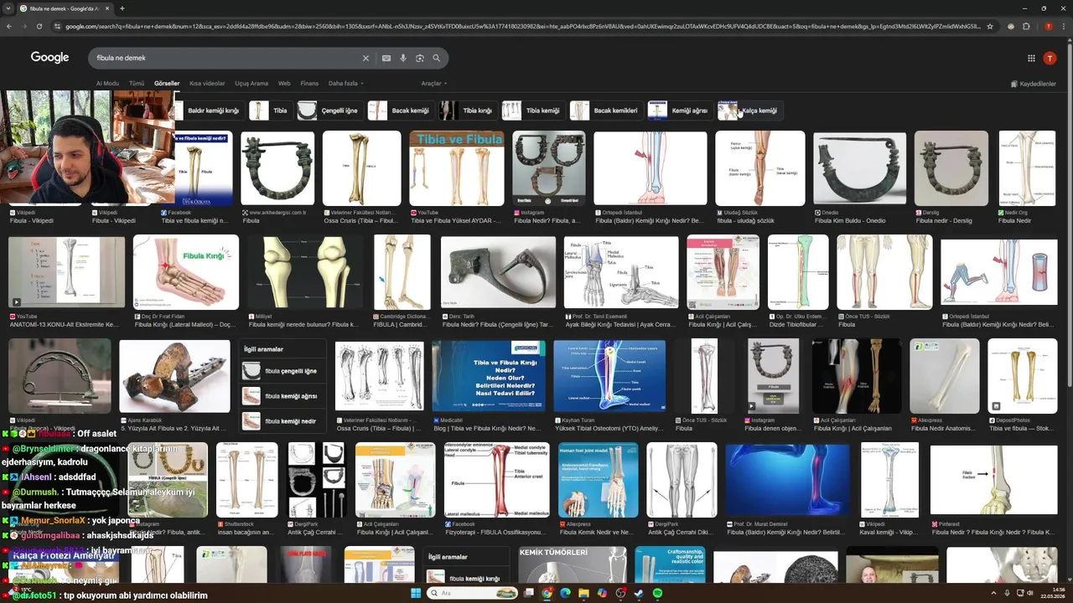1073x603 pixels.
Task: Open Chrome three-dot menu
Action: [1064, 26]
